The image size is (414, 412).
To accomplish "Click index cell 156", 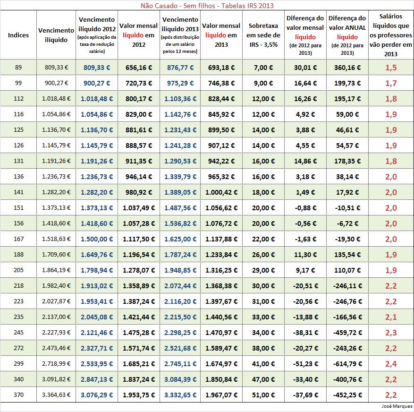I will click(18, 223).
